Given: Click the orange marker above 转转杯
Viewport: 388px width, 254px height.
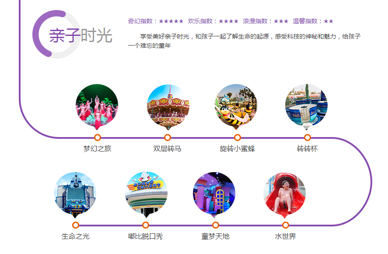Looking at the screenshot, I should [308, 138].
